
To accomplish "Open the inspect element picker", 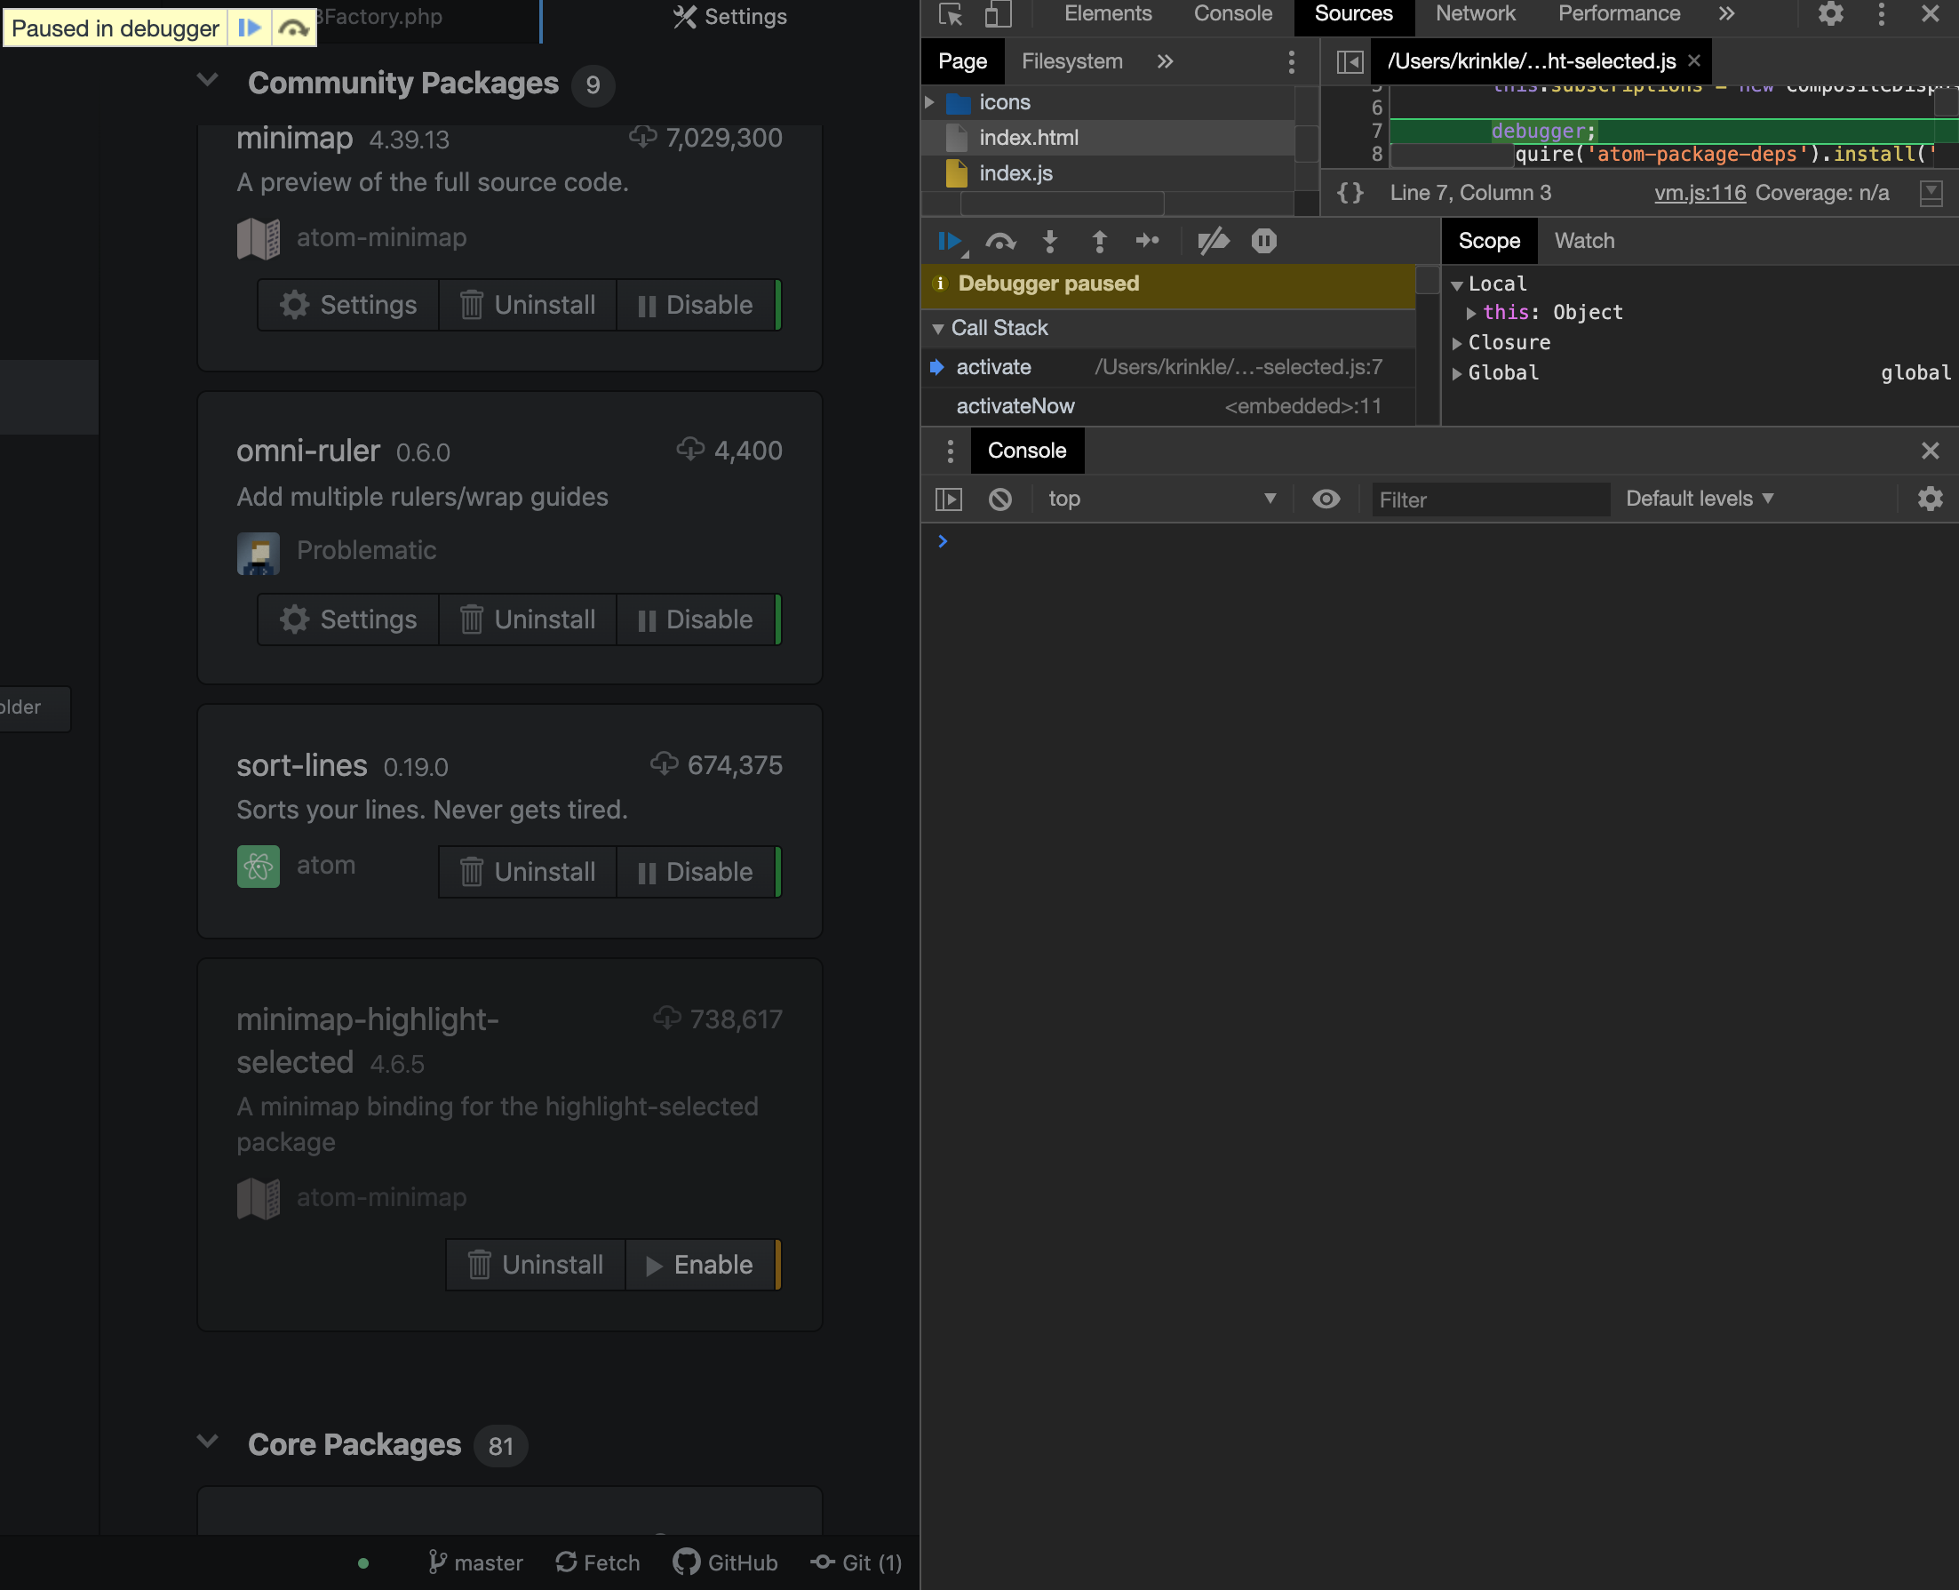I will click(x=951, y=13).
